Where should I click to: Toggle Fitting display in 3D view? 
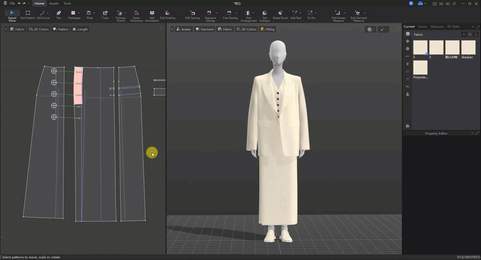coord(268,29)
